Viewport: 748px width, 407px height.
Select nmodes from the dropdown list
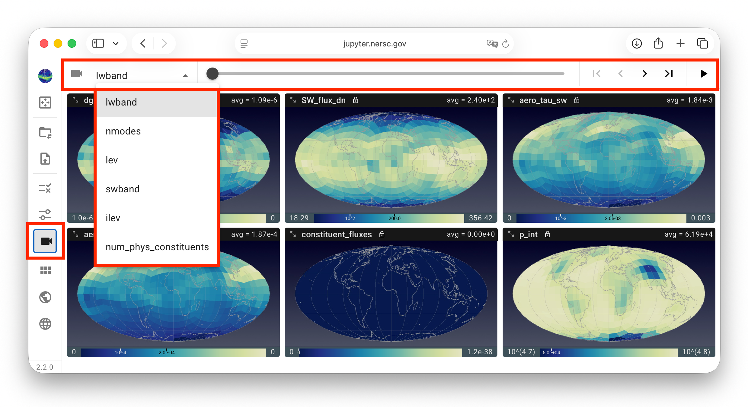tap(123, 131)
